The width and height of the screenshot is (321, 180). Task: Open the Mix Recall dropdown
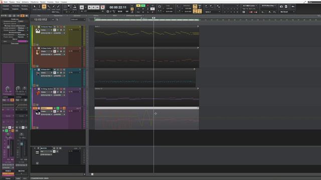pyautogui.click(x=287, y=12)
